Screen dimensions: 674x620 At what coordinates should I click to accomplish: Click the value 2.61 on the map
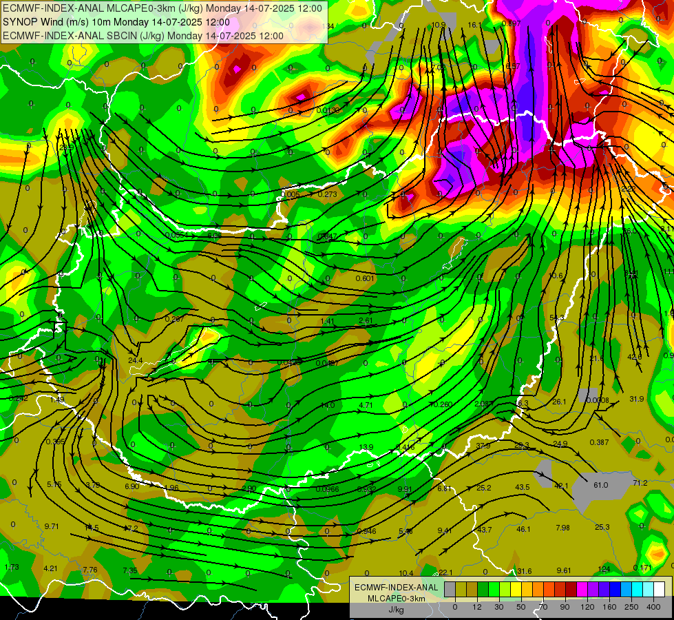pyautogui.click(x=366, y=320)
